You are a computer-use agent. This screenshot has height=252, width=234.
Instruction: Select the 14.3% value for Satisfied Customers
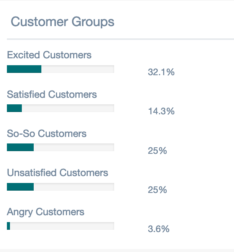[161, 111]
